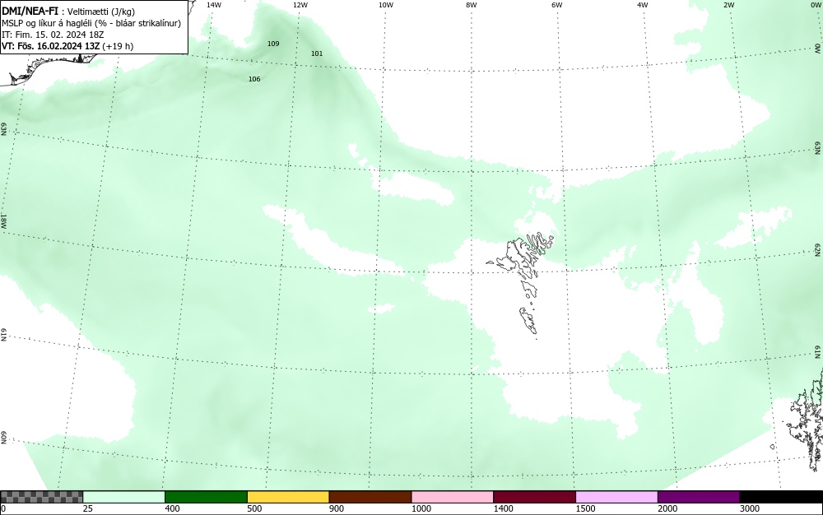Select the brown 900–1000 legend swatch

pyautogui.click(x=370, y=497)
